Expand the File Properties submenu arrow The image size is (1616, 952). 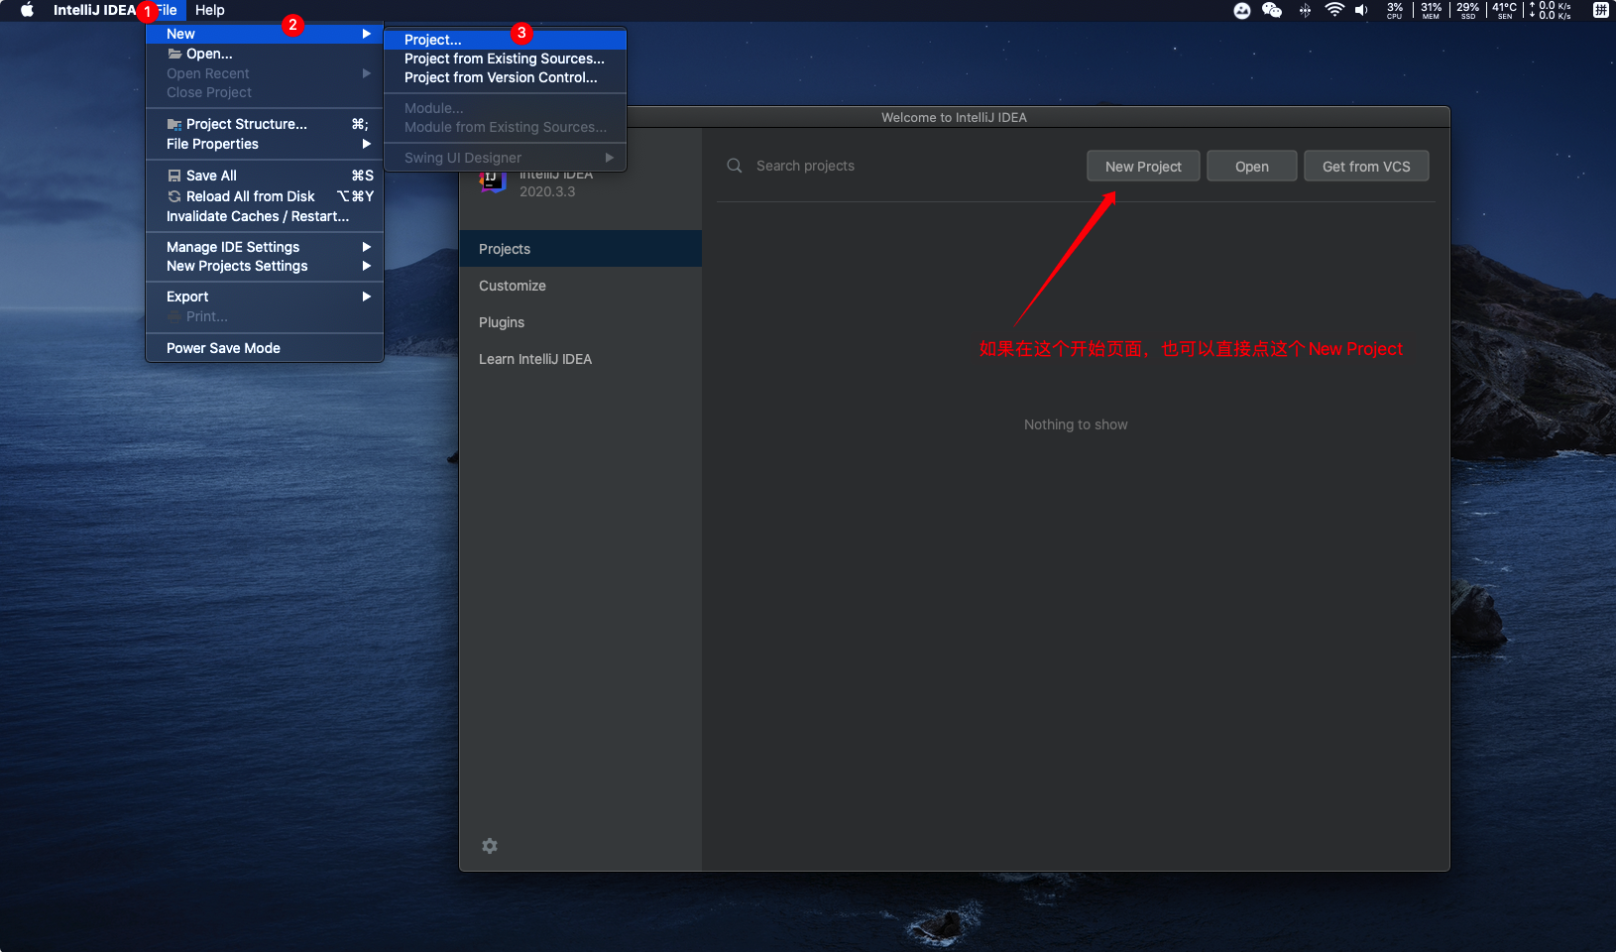(x=367, y=144)
